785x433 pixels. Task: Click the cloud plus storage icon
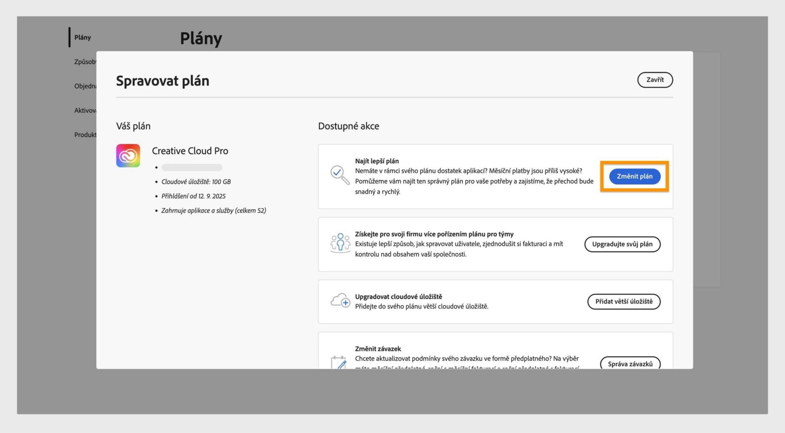tap(340, 301)
